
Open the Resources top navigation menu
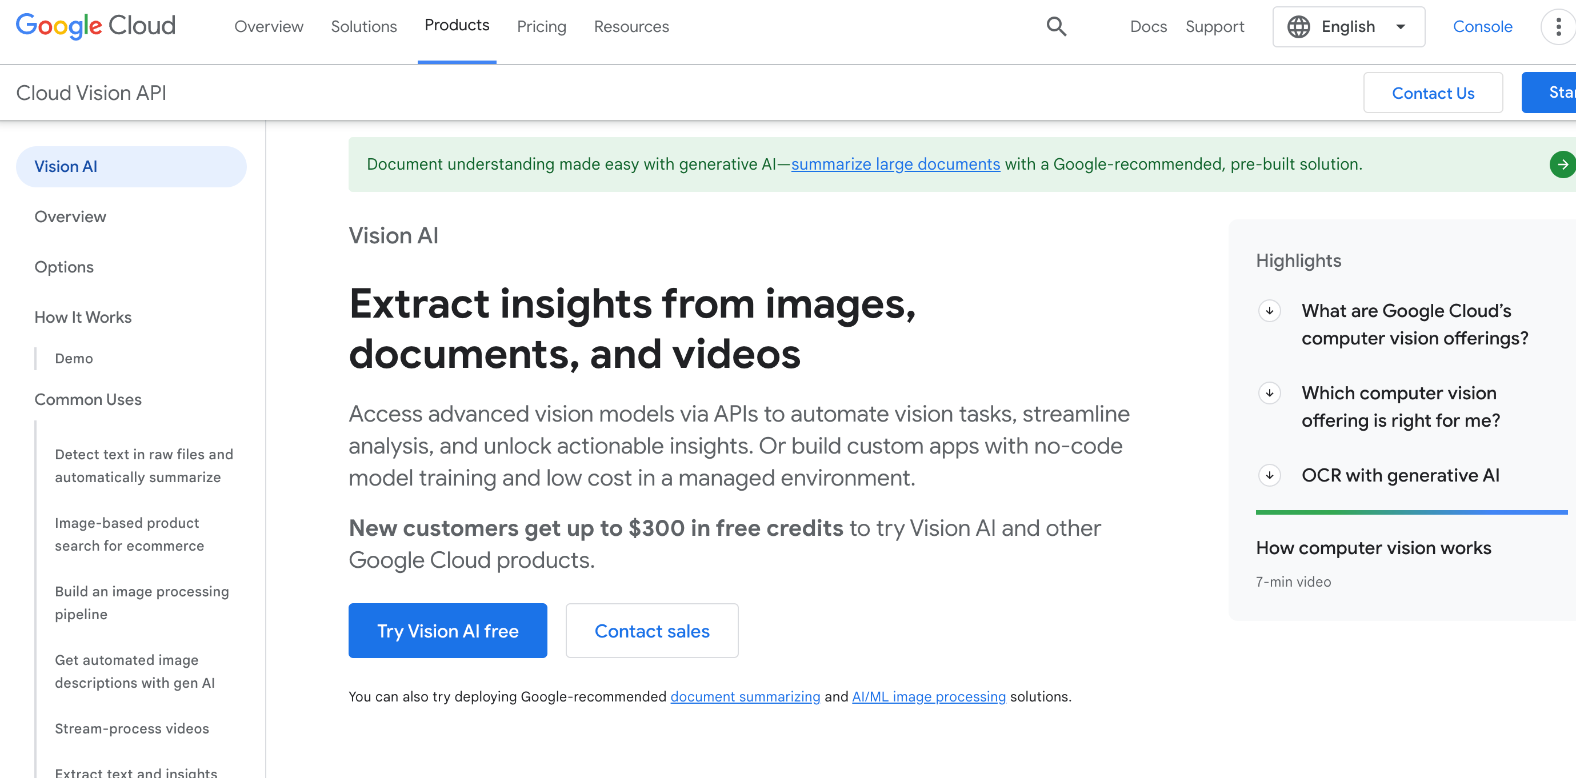coord(631,26)
